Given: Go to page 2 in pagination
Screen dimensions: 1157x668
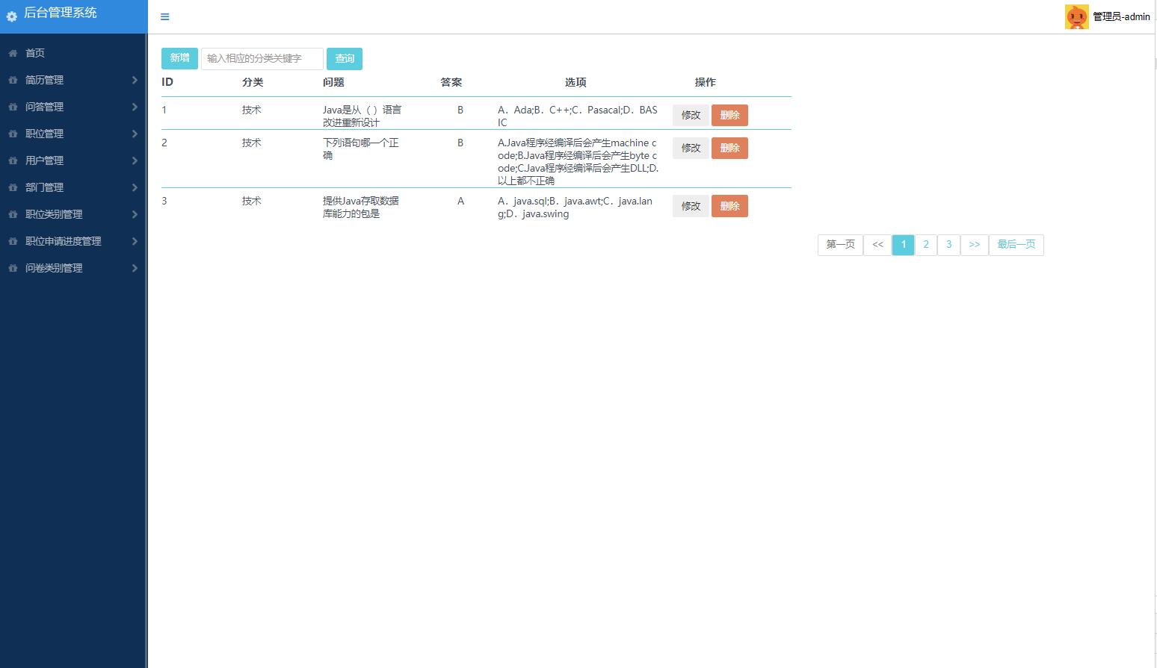Looking at the screenshot, I should click(925, 245).
